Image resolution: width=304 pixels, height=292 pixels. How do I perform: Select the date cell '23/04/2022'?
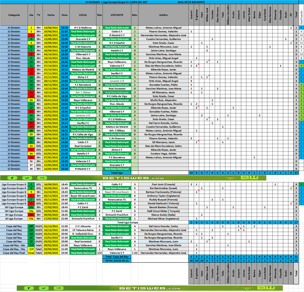[x=51, y=253]
